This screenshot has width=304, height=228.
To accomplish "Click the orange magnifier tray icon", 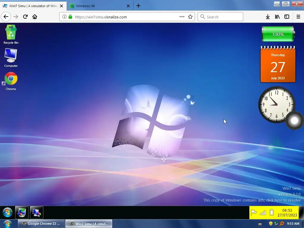I will tap(282, 224).
